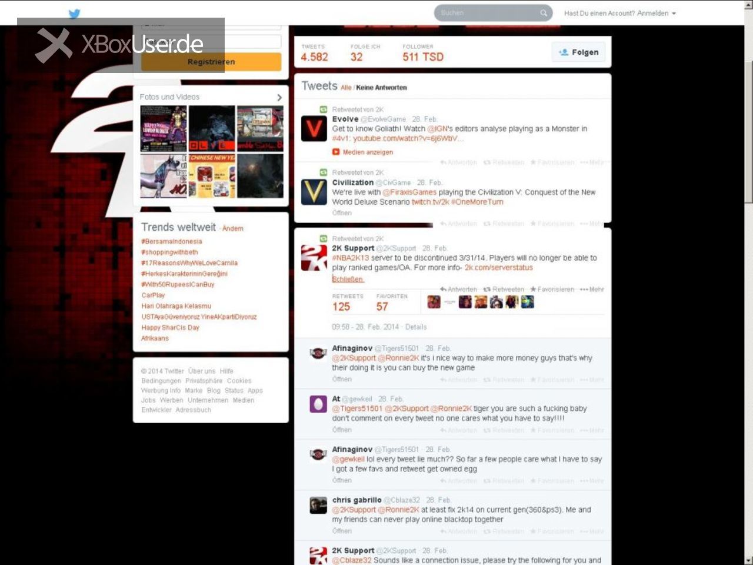Expand gewkeil's tweet via 'Öffnen'
Screen dimensions: 753x565
coord(342,430)
